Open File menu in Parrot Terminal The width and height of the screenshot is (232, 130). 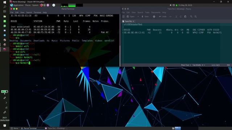[x=12, y=13]
